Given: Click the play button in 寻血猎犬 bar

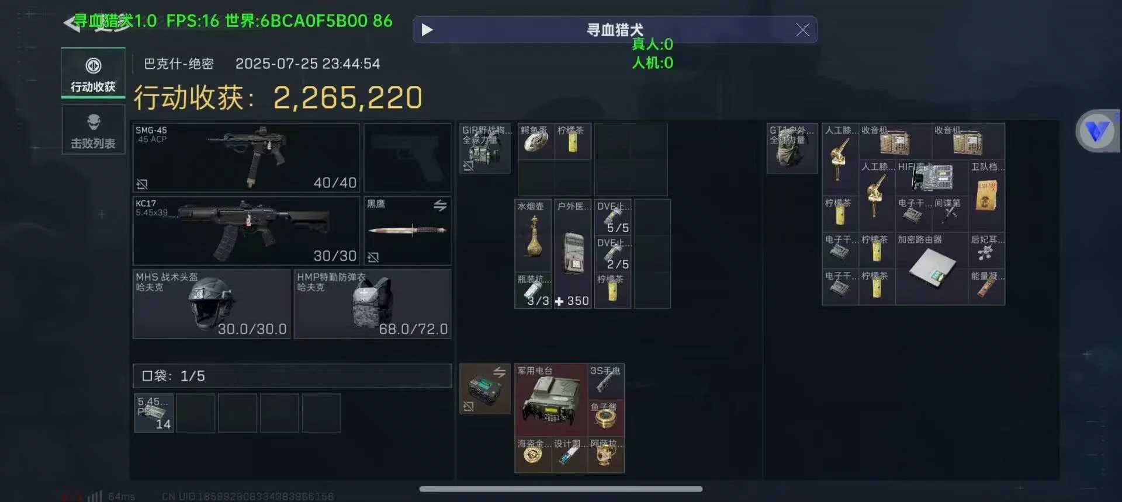Looking at the screenshot, I should click(x=427, y=30).
